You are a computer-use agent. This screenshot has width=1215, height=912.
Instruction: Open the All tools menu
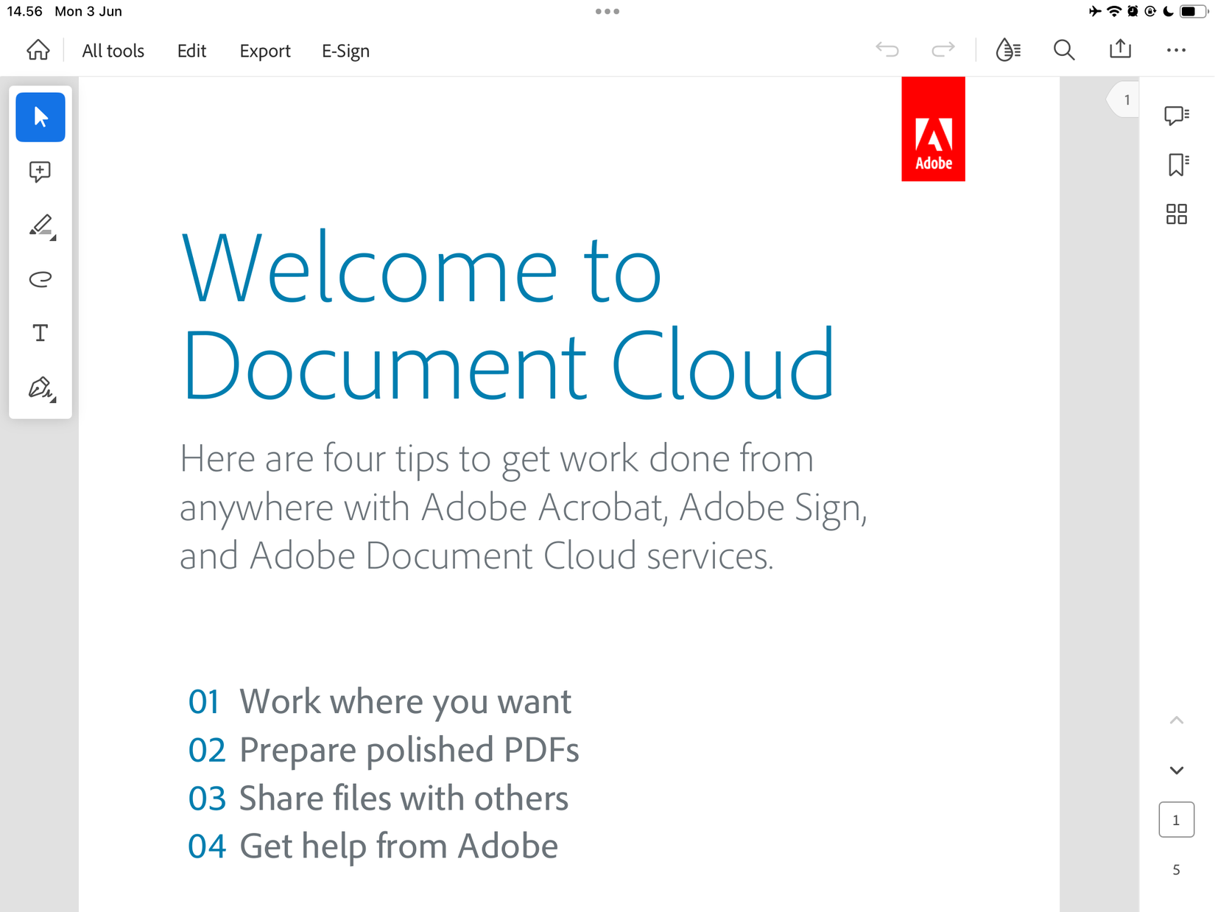click(112, 50)
